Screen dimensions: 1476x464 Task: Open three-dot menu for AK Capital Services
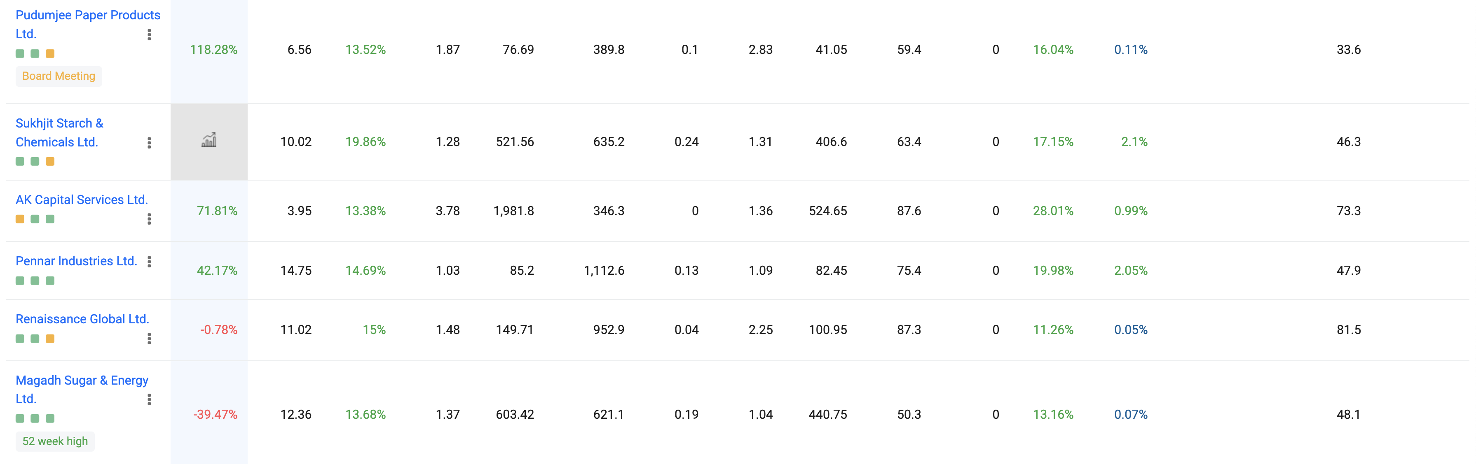[x=149, y=219]
